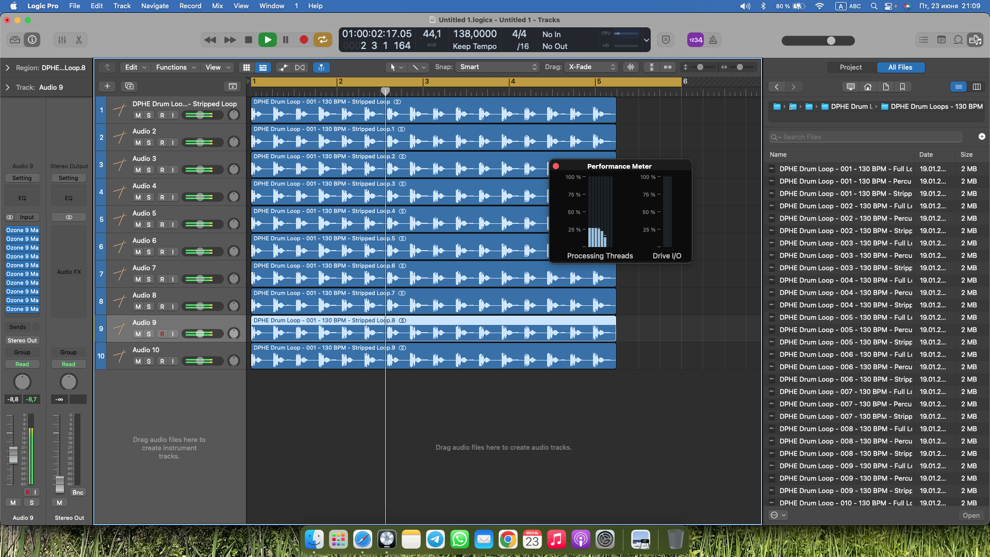Open the LCD display mode dropdown arrow
This screenshot has height=557, width=990.
pos(646,40)
